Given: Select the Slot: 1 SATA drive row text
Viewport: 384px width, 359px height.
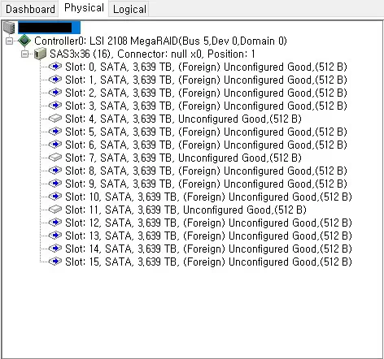Looking at the screenshot, I should (206, 80).
